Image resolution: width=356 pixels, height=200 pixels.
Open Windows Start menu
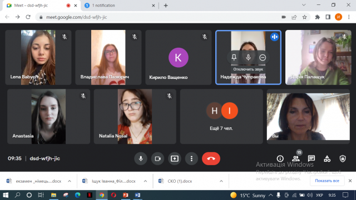6,195
